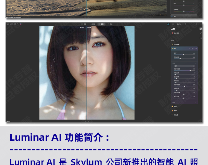Image resolution: width=208 pixels, height=165 pixels.
Task: Click the heart favorite icon under portrait
Action: click(x=88, y=121)
